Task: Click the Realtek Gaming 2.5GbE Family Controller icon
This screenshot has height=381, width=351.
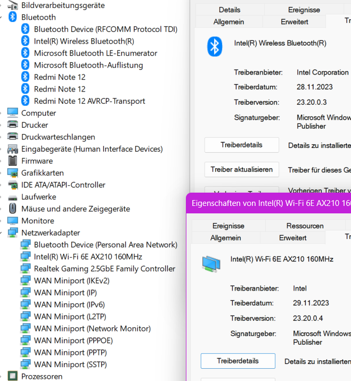Action: (25, 269)
